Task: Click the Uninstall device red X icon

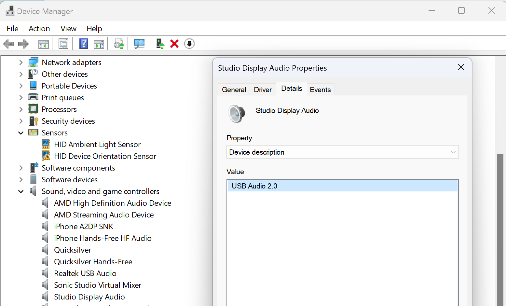Action: click(174, 44)
